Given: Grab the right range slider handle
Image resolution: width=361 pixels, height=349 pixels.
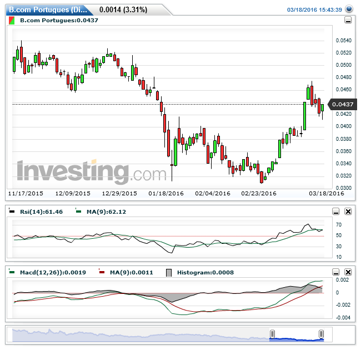Looking at the screenshot, I should 321,334.
